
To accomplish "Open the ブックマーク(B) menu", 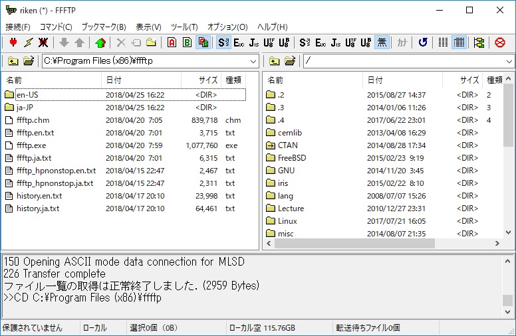I will tap(103, 27).
